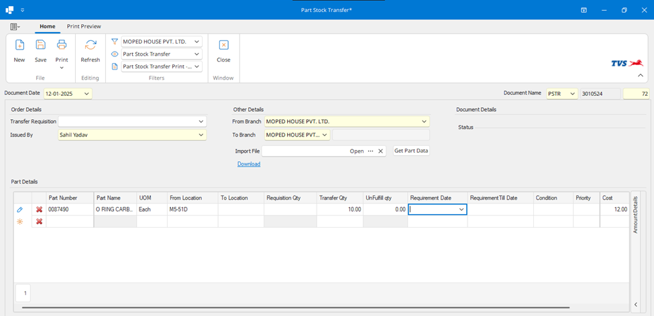The height and width of the screenshot is (316, 654).
Task: Open the Document Date picker dropdown
Action: 87,94
